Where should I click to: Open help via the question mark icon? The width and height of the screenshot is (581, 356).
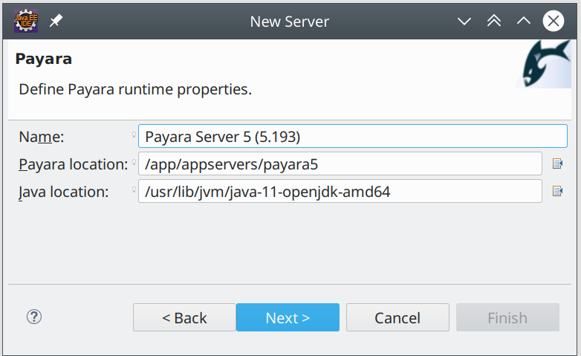(x=33, y=317)
